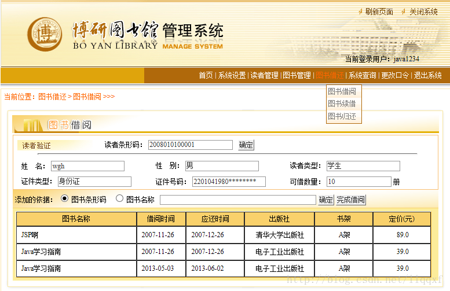Choose 图书归还 from the dropdown submenu

342,116
